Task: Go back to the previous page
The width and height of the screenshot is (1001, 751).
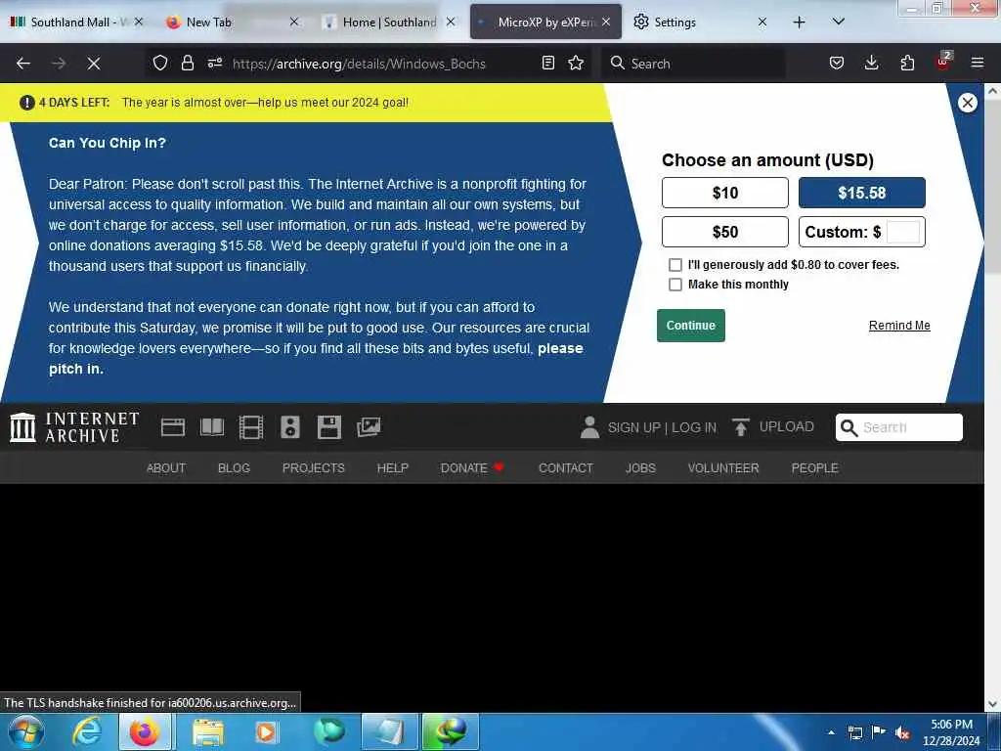Action: (23, 64)
